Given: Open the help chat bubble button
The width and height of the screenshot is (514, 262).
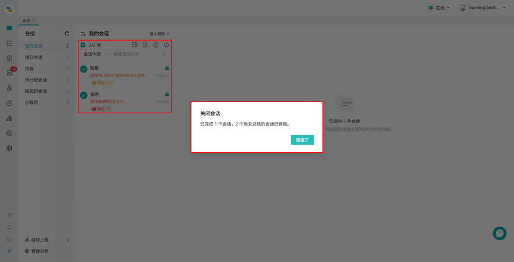Looking at the screenshot, I should (499, 234).
